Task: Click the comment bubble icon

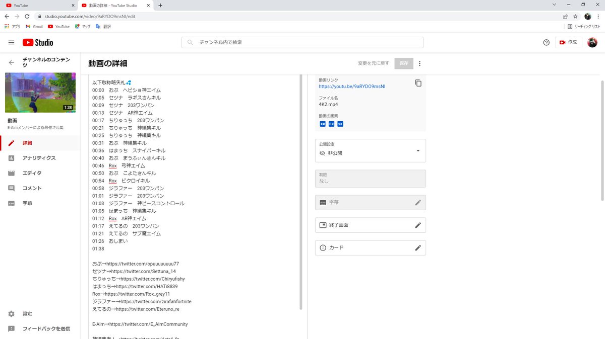Action: [x=12, y=188]
